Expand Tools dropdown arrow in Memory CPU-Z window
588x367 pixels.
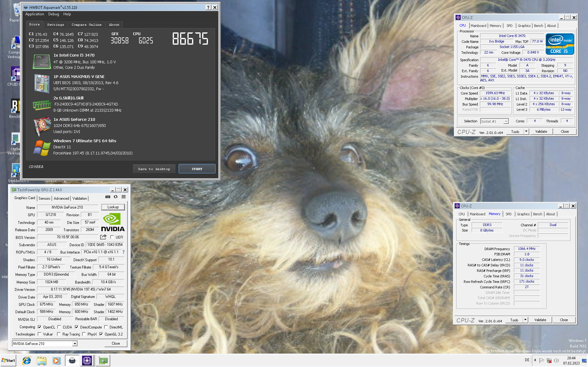pos(525,320)
